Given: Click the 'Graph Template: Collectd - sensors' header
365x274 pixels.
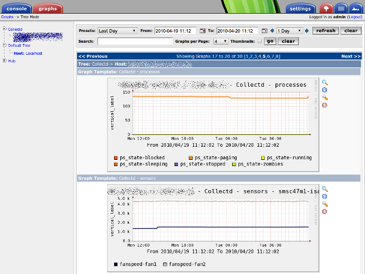Looking at the screenshot, I should tap(218, 178).
